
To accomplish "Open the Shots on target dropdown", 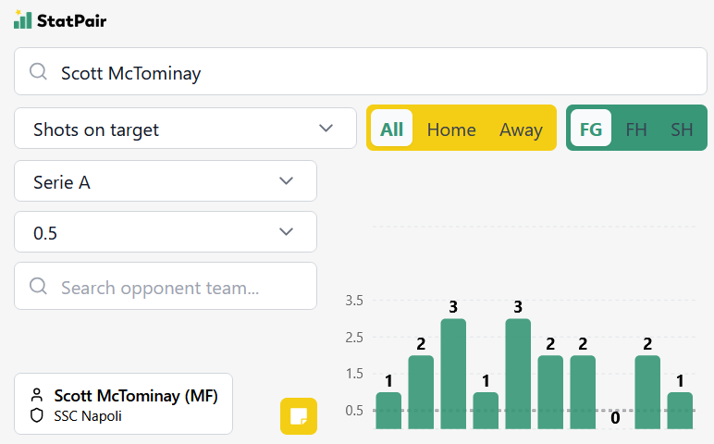I will (185, 129).
